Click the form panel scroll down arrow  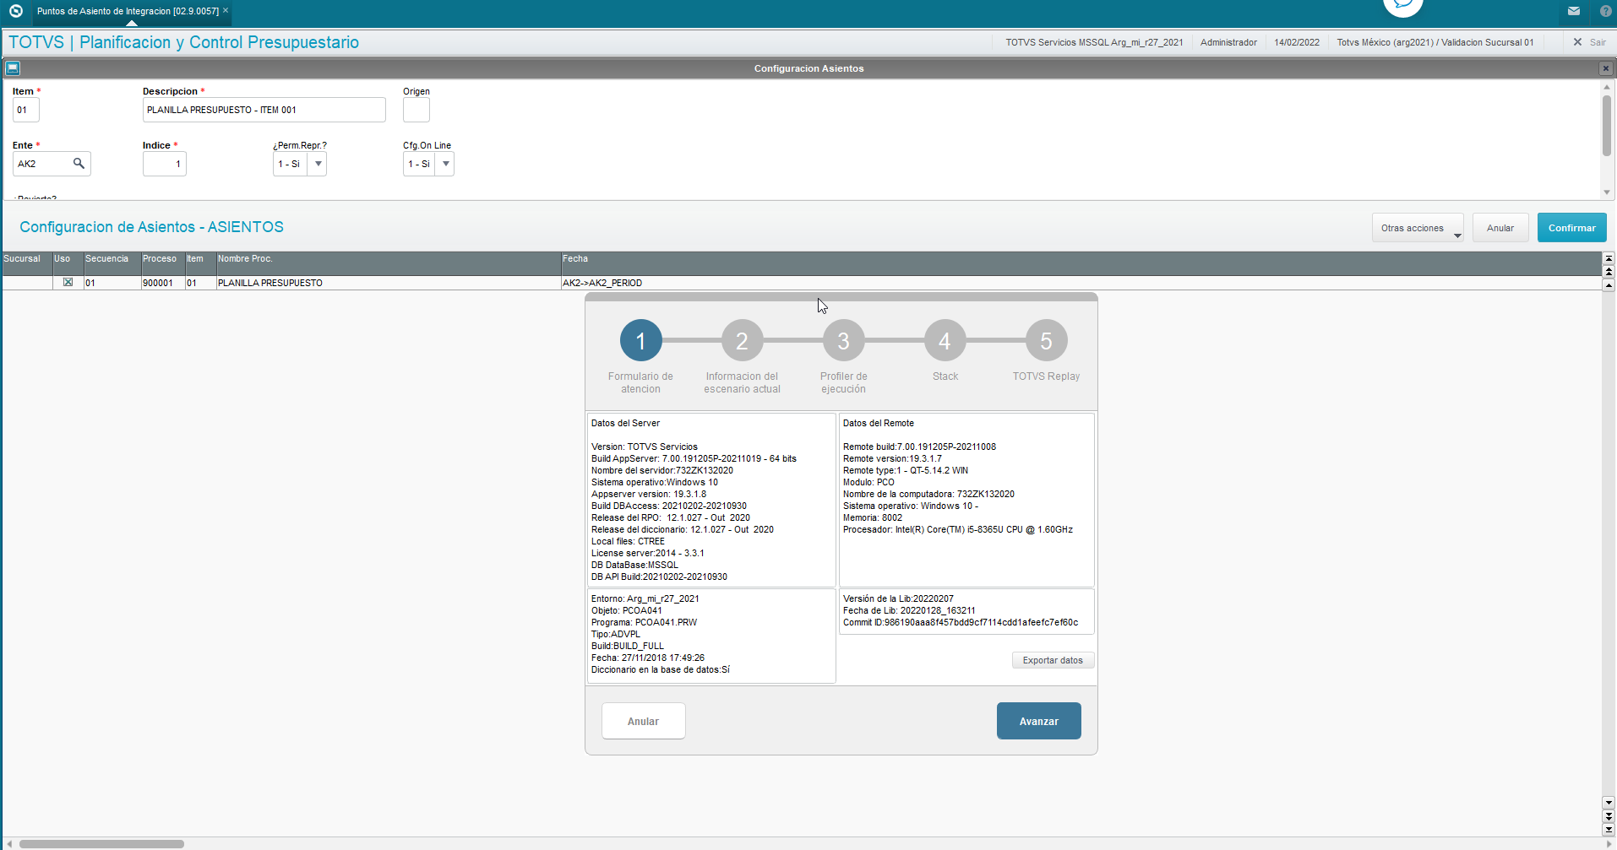(1607, 192)
